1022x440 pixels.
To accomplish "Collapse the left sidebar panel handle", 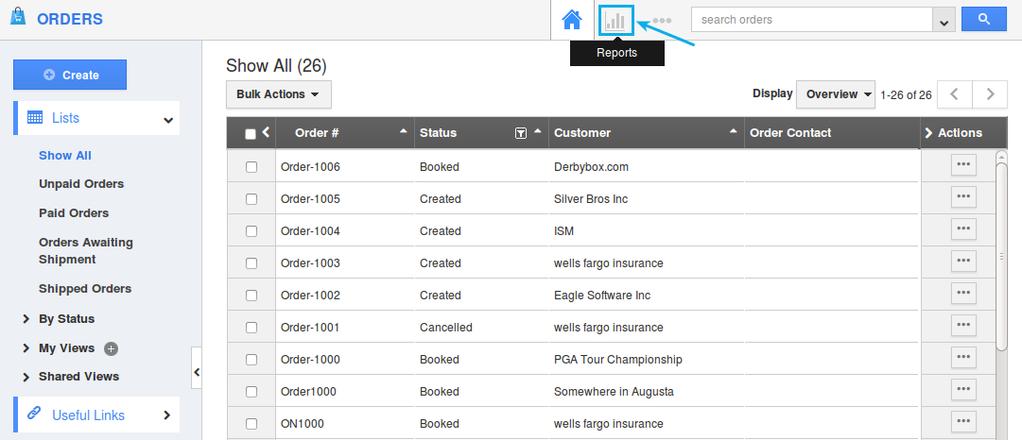I will pyautogui.click(x=197, y=372).
